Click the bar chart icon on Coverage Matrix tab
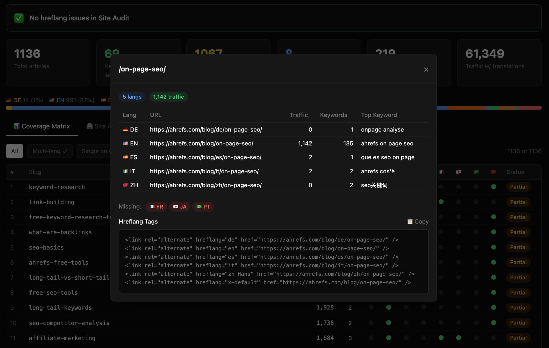 tap(17, 126)
